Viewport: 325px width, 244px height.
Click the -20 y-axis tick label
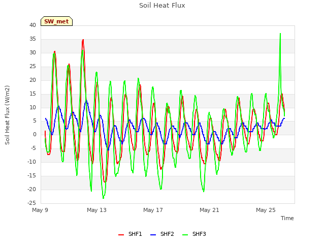pos(31,189)
